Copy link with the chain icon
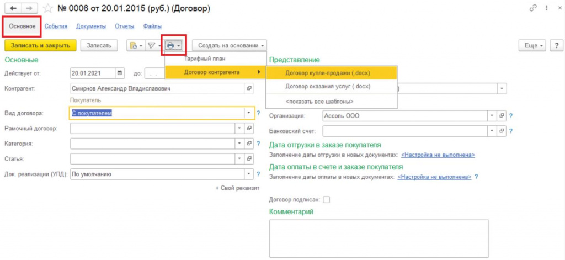The image size is (565, 260). [x=533, y=8]
